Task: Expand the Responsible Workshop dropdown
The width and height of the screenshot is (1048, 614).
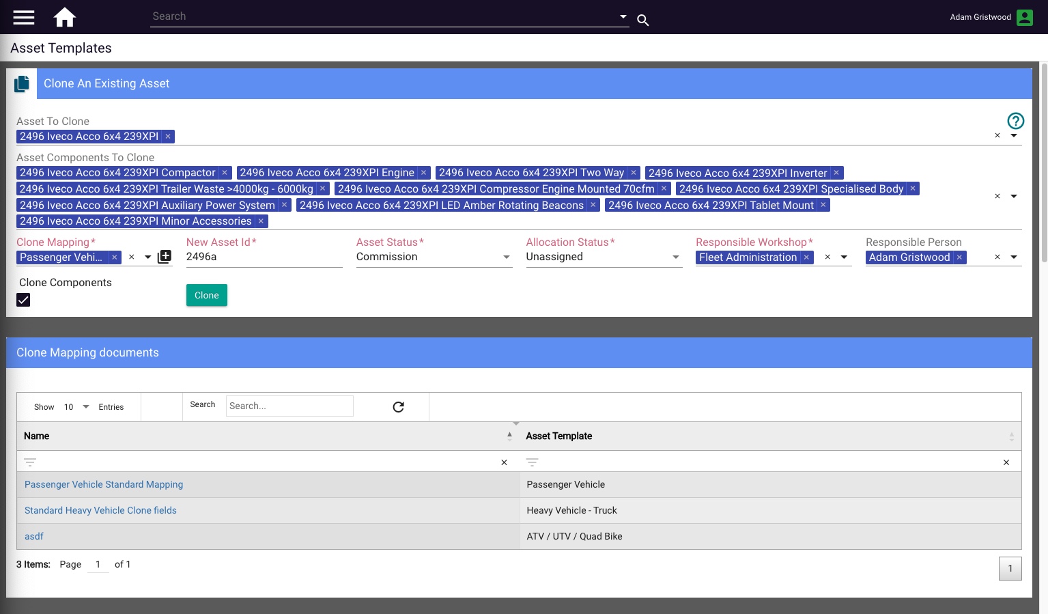Action: [x=844, y=257]
